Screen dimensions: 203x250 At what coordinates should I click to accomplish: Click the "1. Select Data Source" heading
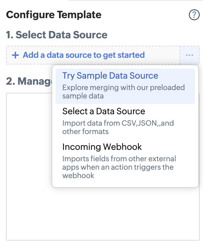pyautogui.click(x=57, y=35)
